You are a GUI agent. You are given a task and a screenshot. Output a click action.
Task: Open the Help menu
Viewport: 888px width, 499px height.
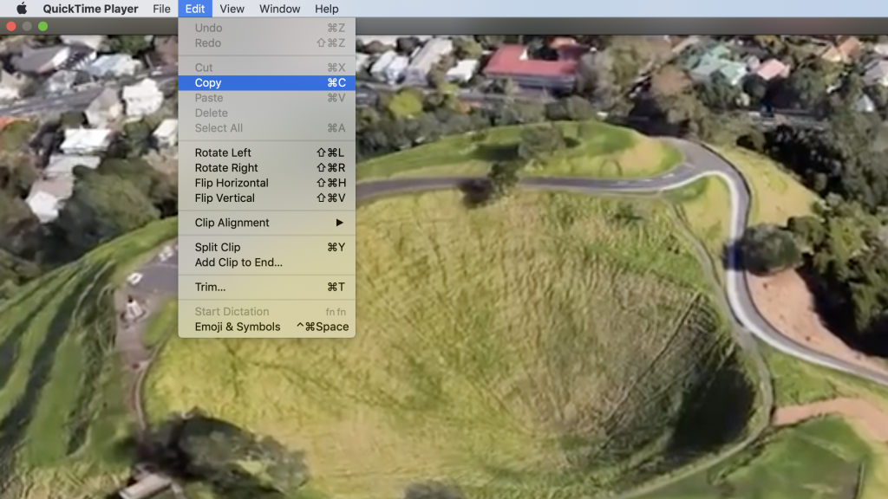point(326,9)
